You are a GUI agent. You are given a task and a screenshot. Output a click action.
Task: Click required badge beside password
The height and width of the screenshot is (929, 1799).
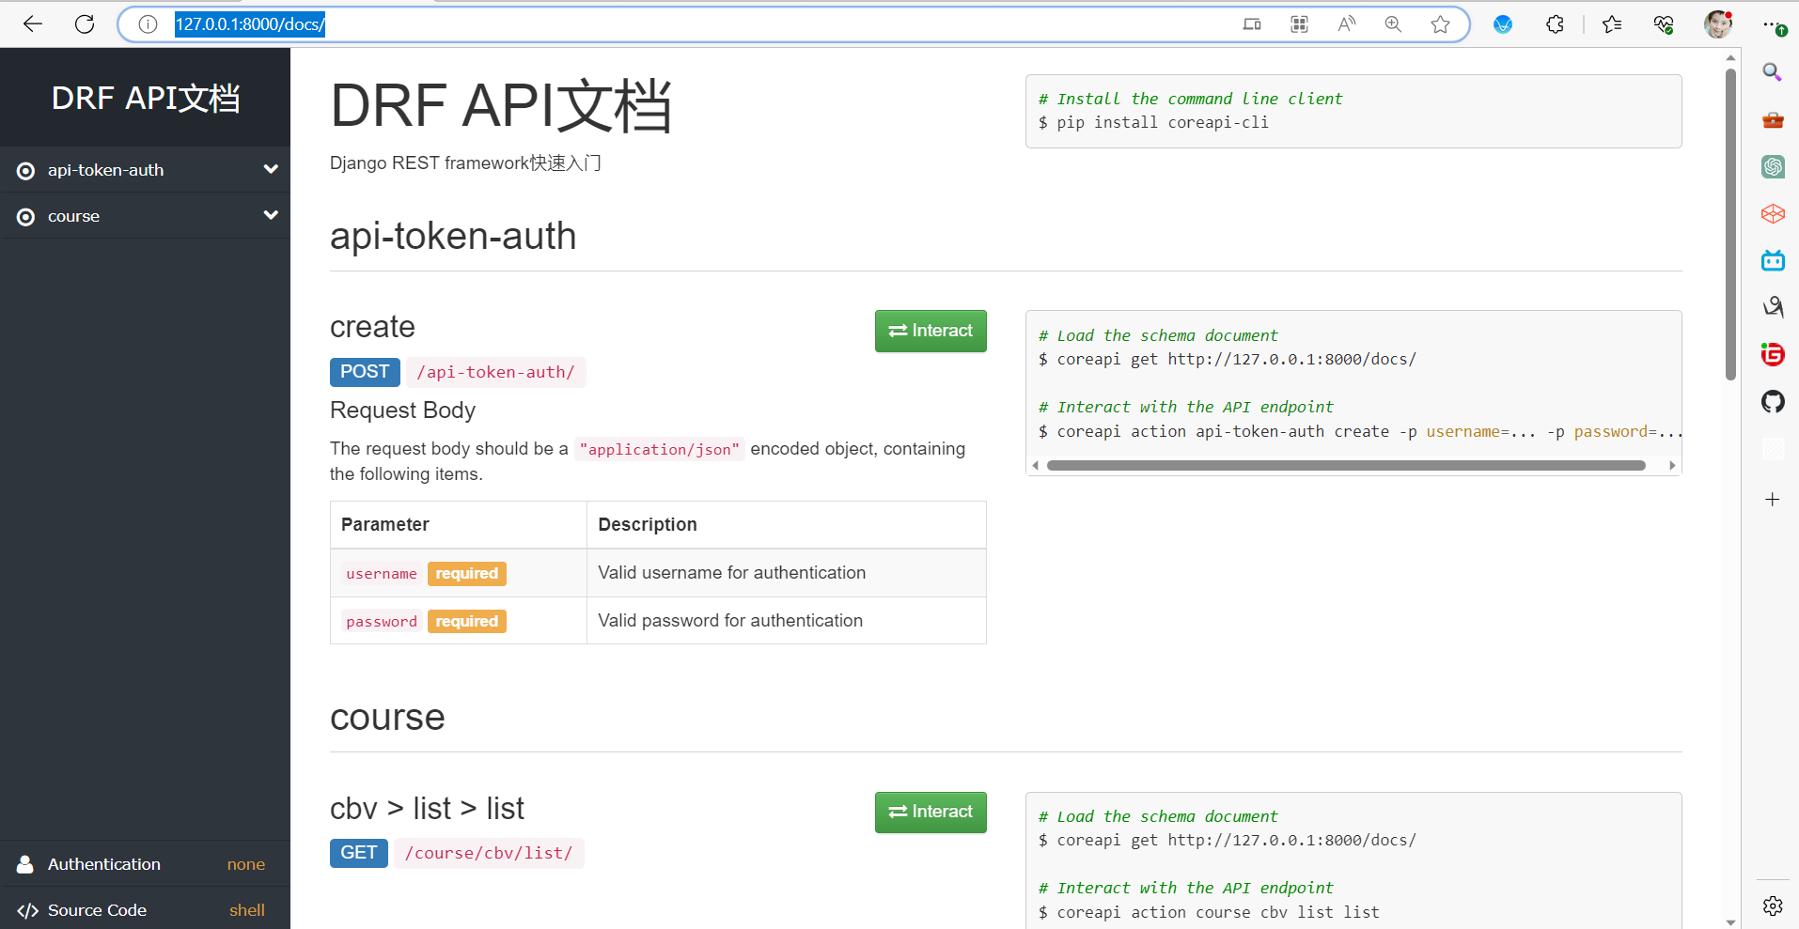pyautogui.click(x=467, y=621)
